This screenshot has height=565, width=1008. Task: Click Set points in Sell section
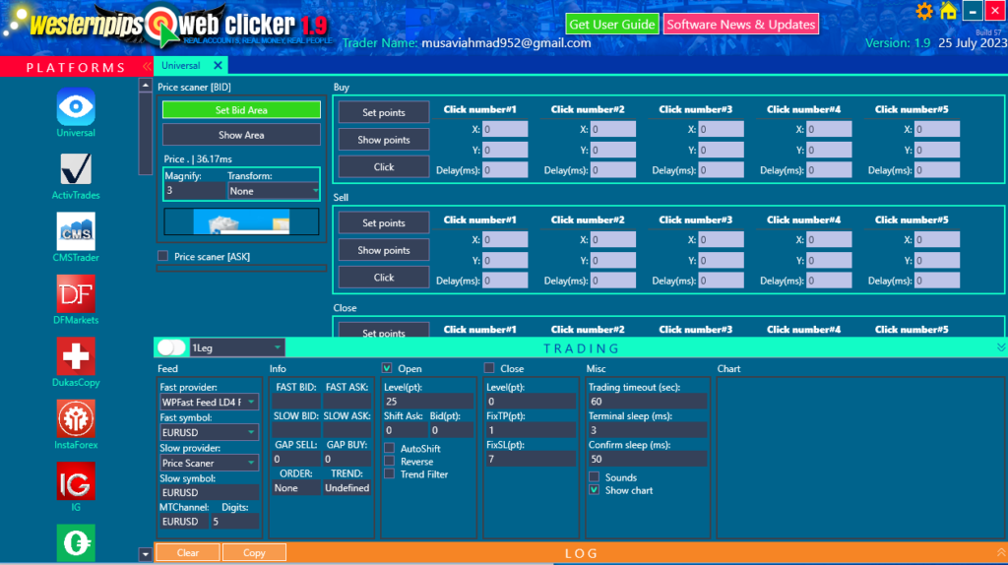(384, 223)
